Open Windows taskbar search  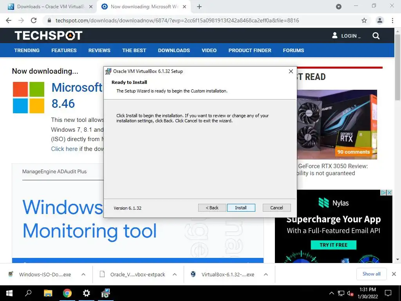[28, 293]
